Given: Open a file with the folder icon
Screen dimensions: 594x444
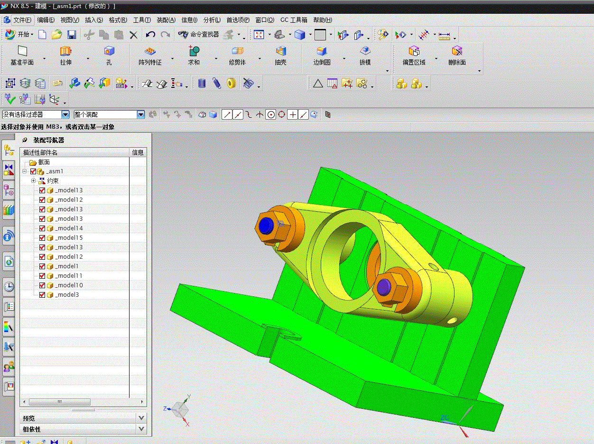Looking at the screenshot, I should pos(57,35).
